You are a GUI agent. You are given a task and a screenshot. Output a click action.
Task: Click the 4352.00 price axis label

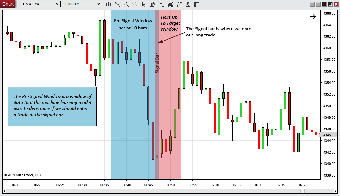click(329, 94)
